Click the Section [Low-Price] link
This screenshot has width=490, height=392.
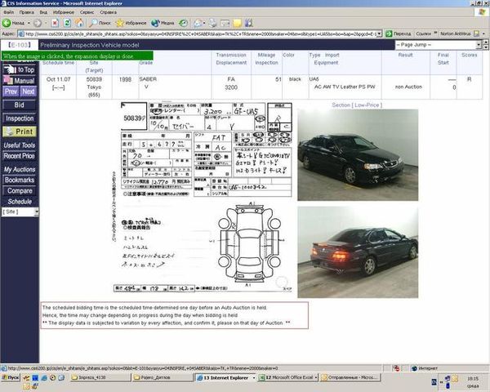coord(357,105)
